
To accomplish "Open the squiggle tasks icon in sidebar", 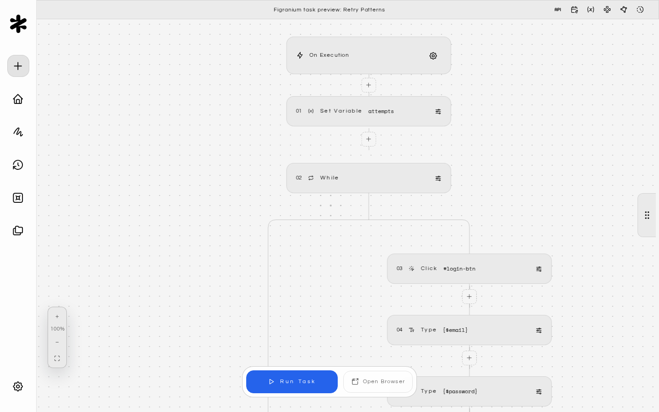I will point(18,132).
